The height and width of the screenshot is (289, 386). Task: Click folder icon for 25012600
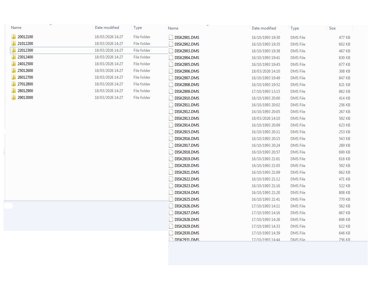(14, 71)
